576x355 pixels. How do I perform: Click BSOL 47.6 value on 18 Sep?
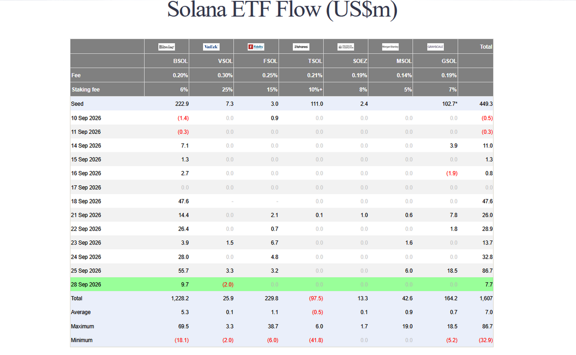tap(182, 202)
